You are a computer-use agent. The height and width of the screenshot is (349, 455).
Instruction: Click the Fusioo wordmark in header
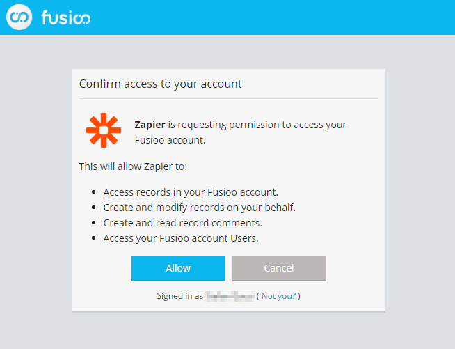pyautogui.click(x=65, y=17)
